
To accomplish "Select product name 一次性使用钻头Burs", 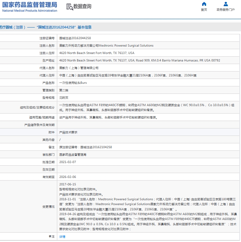I will (73, 83).
